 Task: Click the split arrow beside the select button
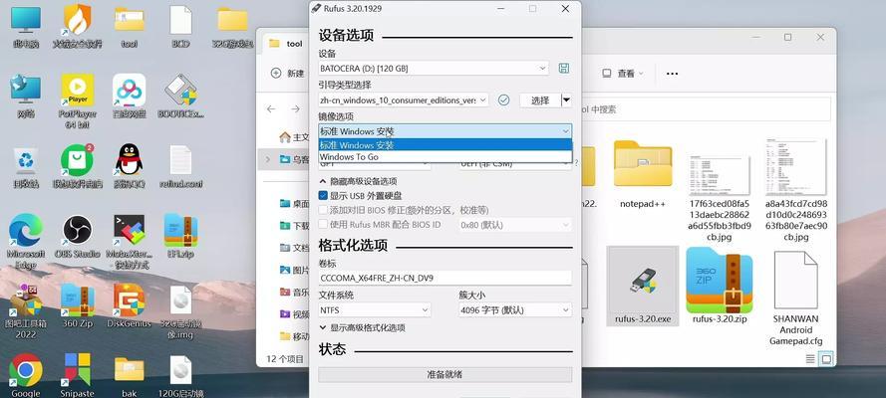566,99
